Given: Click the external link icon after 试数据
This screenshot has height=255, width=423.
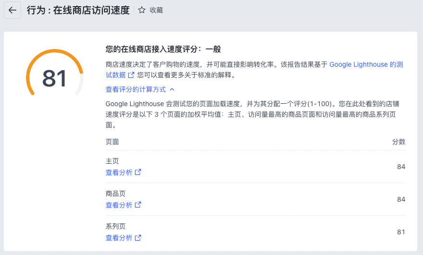Looking at the screenshot, I should [x=131, y=75].
